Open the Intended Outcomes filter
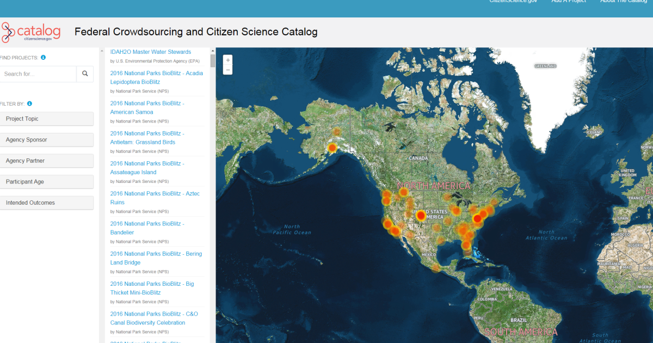 (x=47, y=203)
